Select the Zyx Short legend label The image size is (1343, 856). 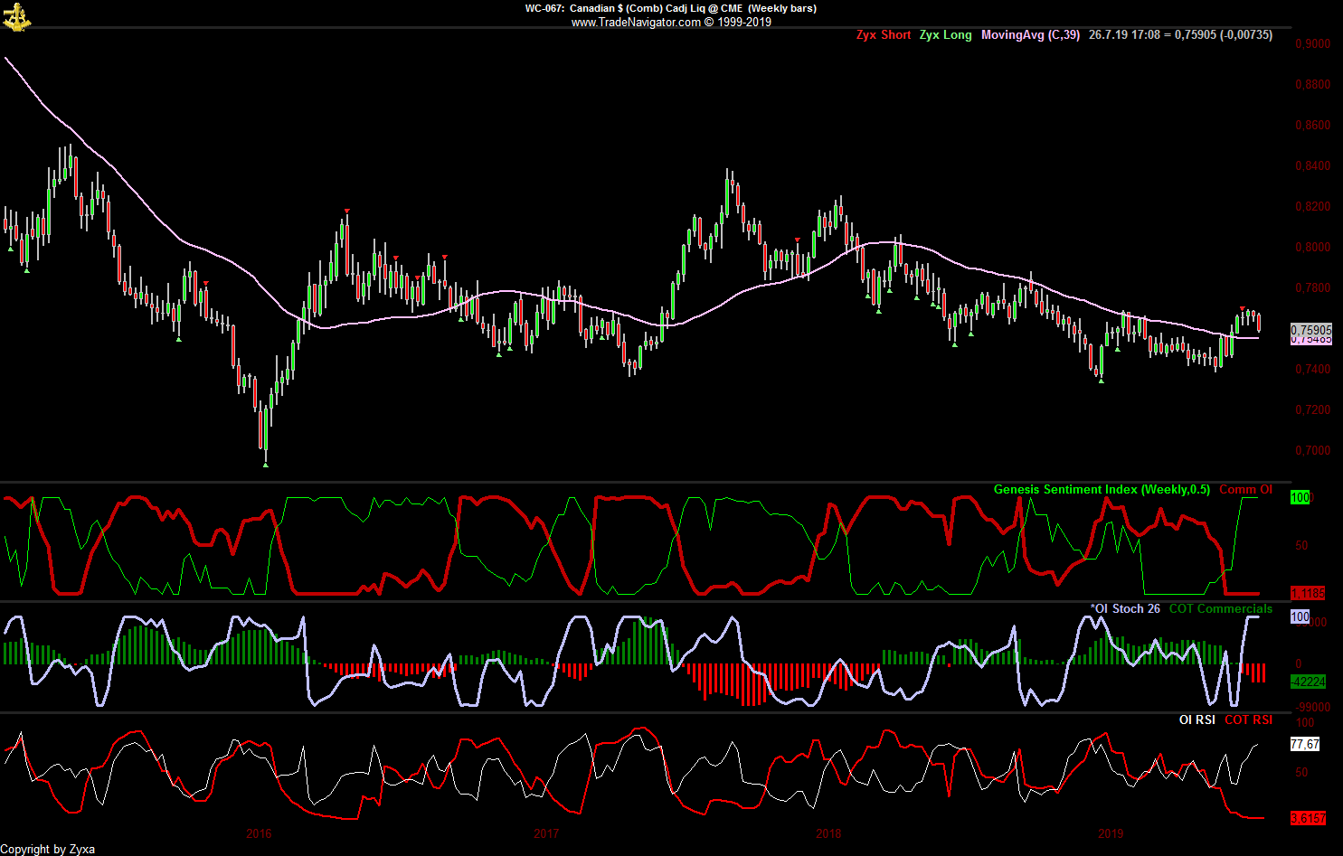point(884,35)
